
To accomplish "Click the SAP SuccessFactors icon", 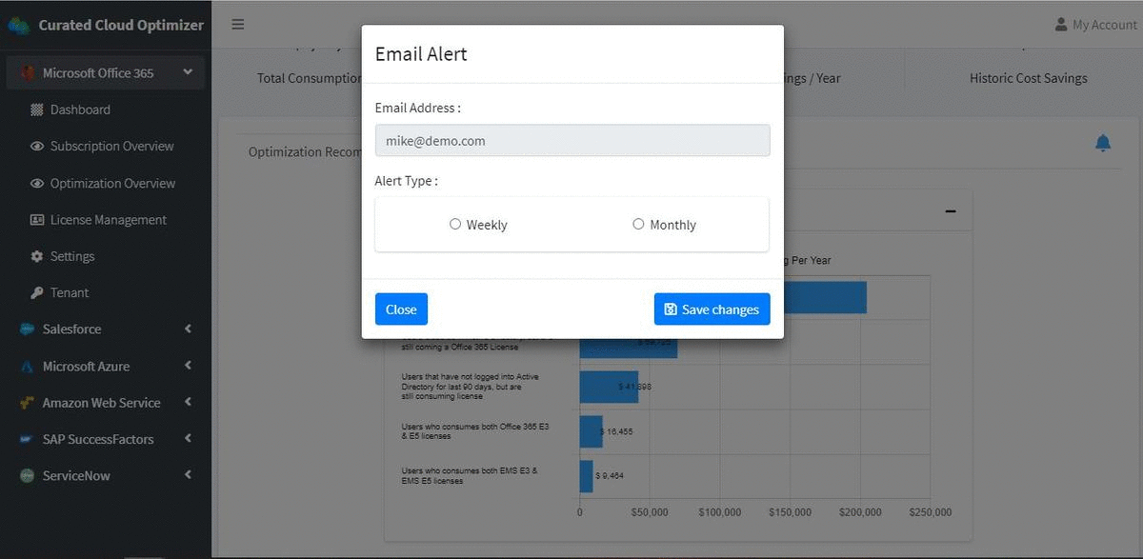I will [x=28, y=440].
